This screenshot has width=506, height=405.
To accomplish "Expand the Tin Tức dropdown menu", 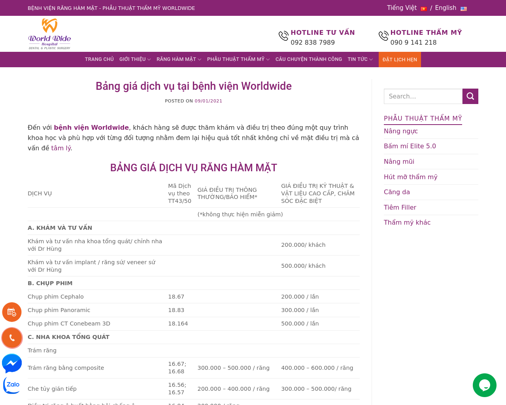I will pyautogui.click(x=360, y=59).
